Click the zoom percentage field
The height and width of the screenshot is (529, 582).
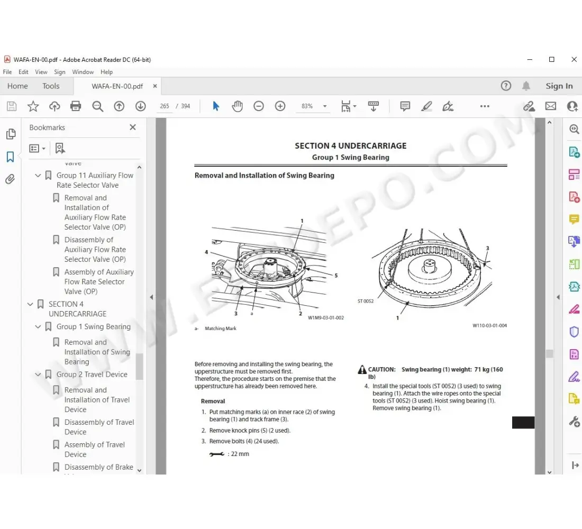click(x=307, y=106)
